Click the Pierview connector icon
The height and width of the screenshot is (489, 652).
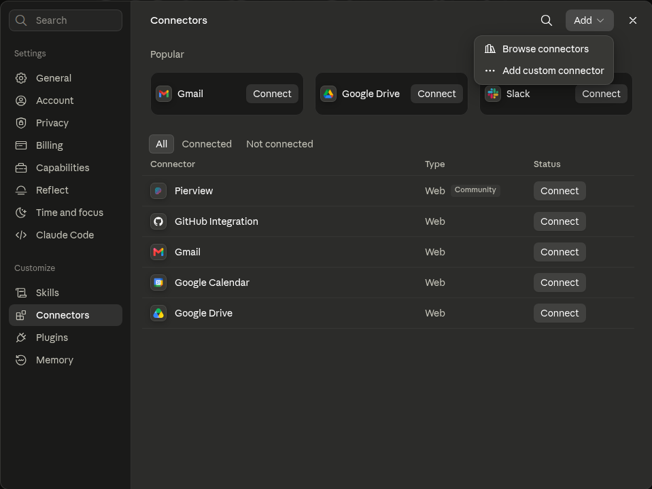158,191
